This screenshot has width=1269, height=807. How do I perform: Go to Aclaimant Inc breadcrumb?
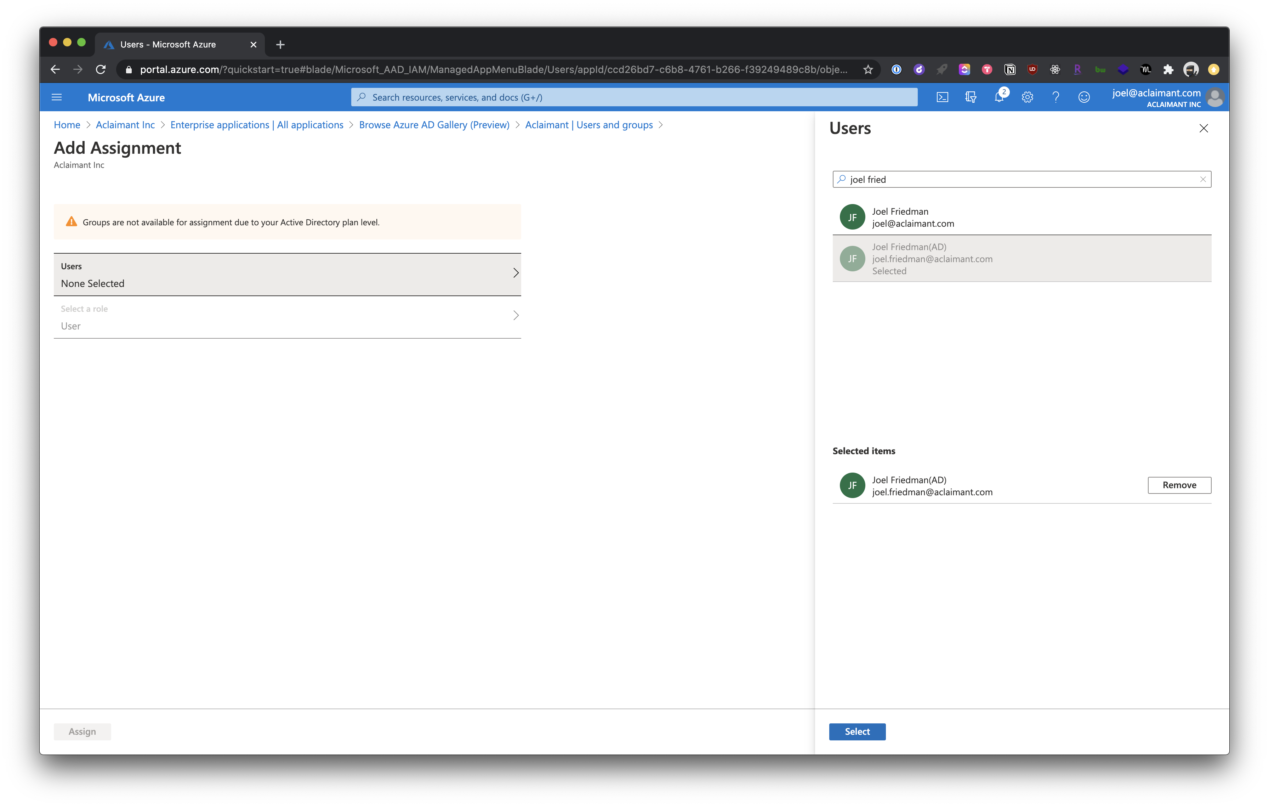click(x=125, y=124)
